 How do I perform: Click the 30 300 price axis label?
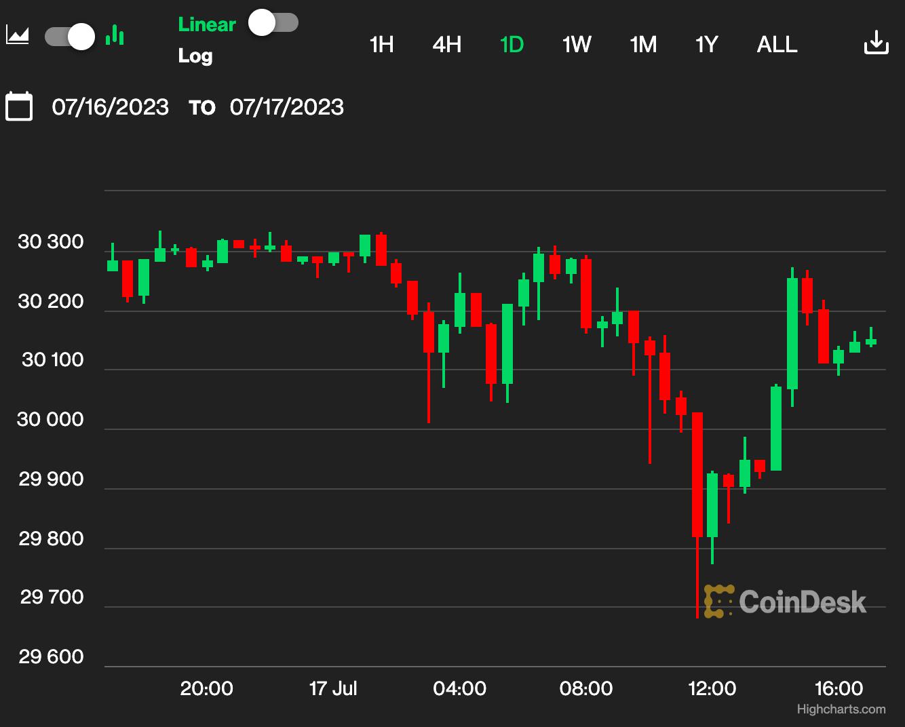(x=51, y=242)
